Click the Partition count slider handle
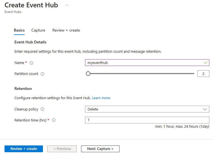The image size is (213, 157). coord(88,74)
